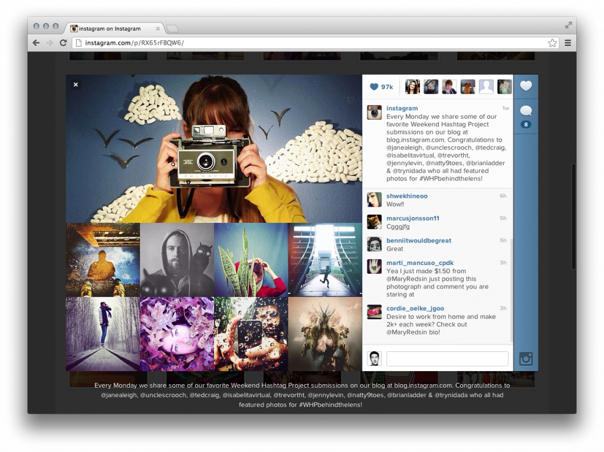Select the 'instagram on Instagram' browser tab
This screenshot has height=452, width=604.
112,28
